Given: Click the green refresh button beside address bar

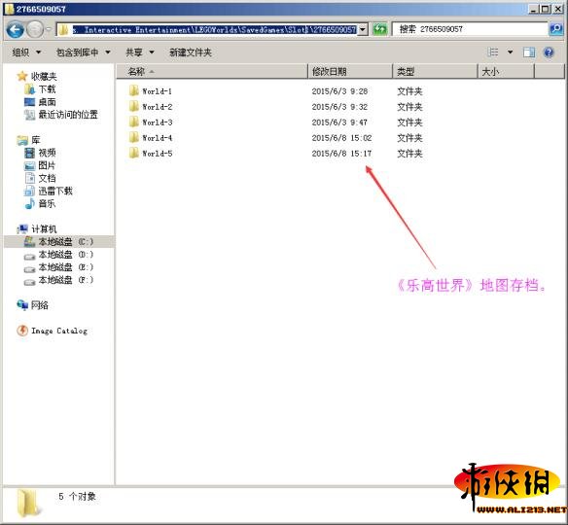Looking at the screenshot, I should 380,29.
